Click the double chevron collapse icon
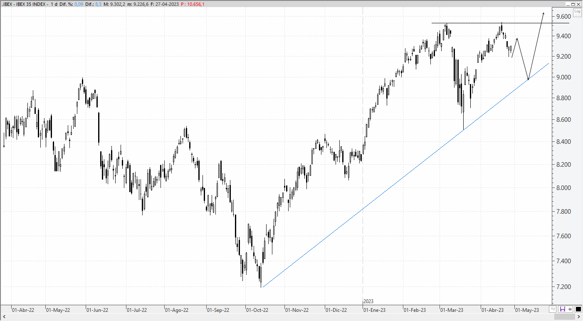 (x=553, y=309)
